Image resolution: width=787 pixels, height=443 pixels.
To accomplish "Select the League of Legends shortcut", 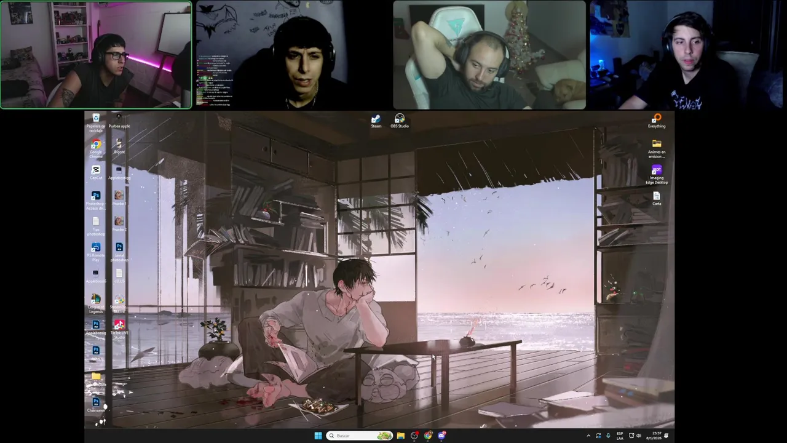I will pyautogui.click(x=96, y=303).
